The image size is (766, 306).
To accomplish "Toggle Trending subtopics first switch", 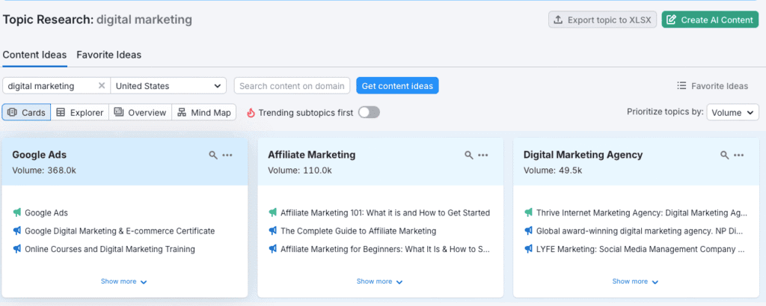I will (369, 112).
